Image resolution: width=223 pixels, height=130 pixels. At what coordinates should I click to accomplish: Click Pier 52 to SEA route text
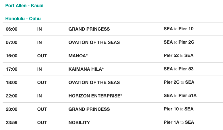click(x=179, y=55)
